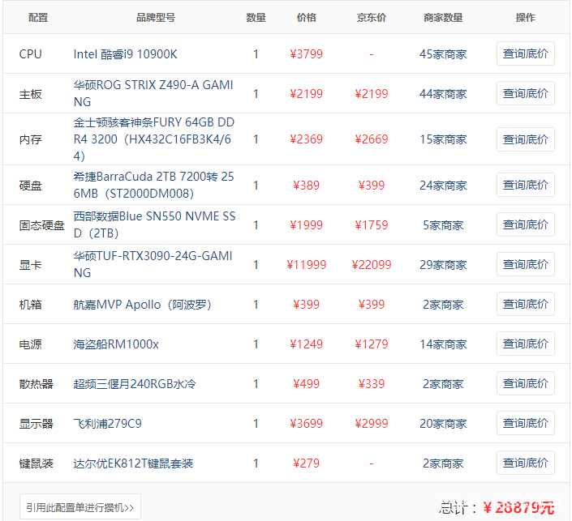Click 查询底价 button for 内存 row
This screenshot has width=572, height=521.
point(525,139)
